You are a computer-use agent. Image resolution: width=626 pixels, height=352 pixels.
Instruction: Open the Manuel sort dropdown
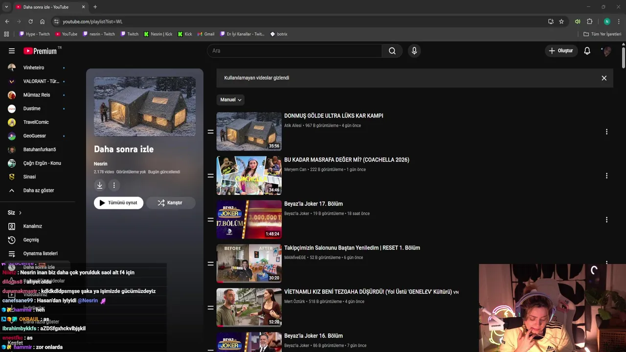click(x=230, y=100)
